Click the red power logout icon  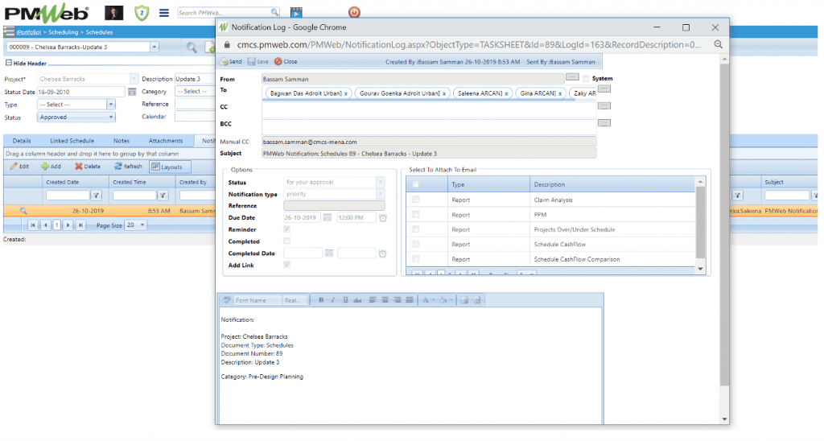point(354,12)
